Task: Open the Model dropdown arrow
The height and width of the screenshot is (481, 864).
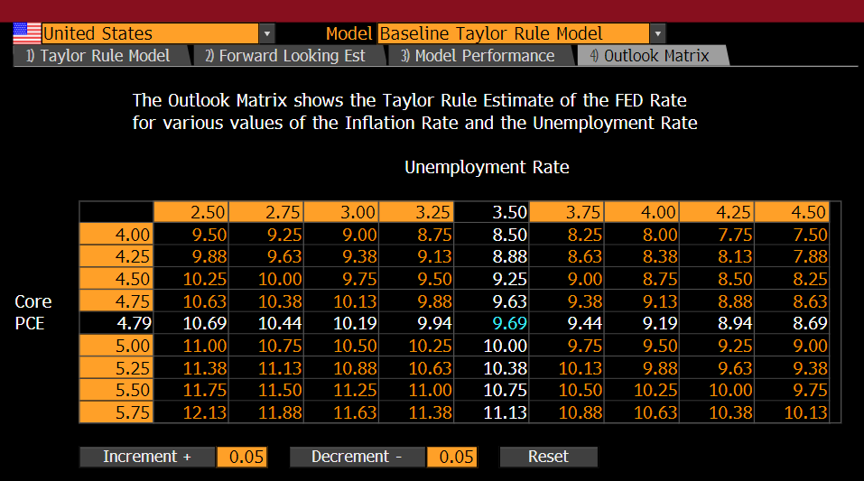Action: 657,33
